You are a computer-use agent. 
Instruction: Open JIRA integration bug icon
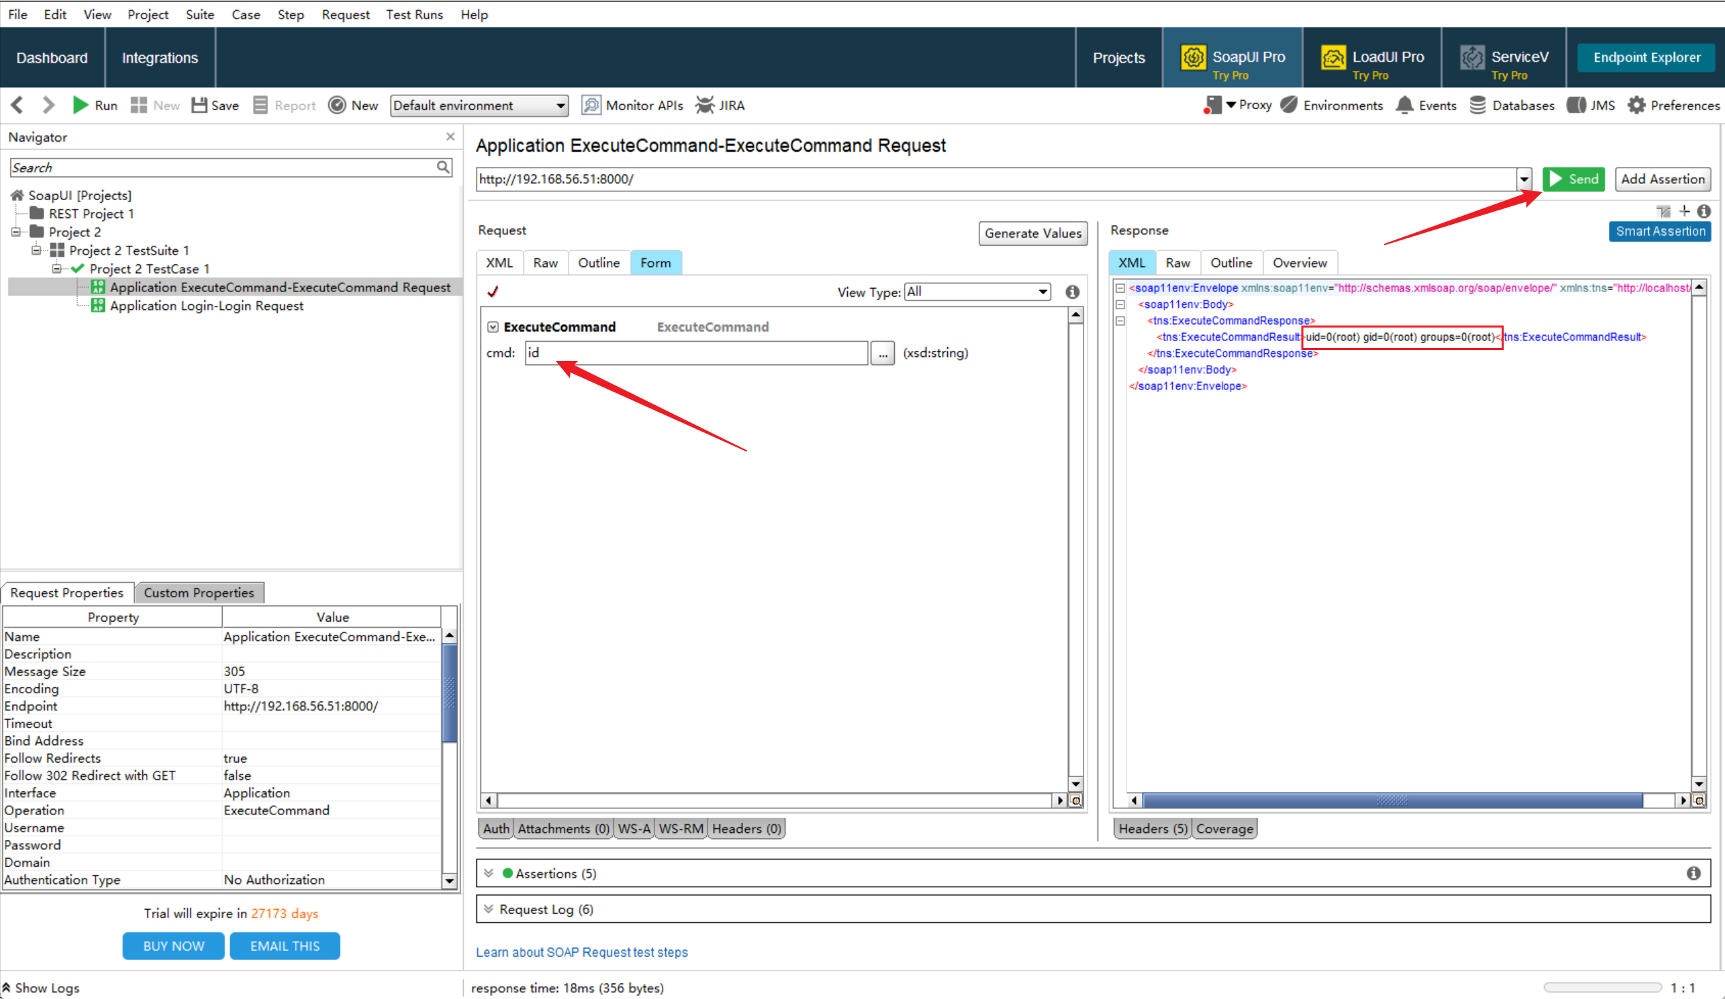click(x=704, y=106)
